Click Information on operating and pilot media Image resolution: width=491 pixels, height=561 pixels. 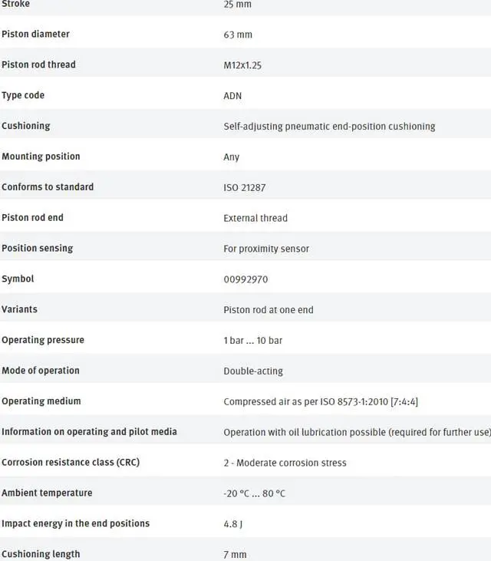pos(89,432)
